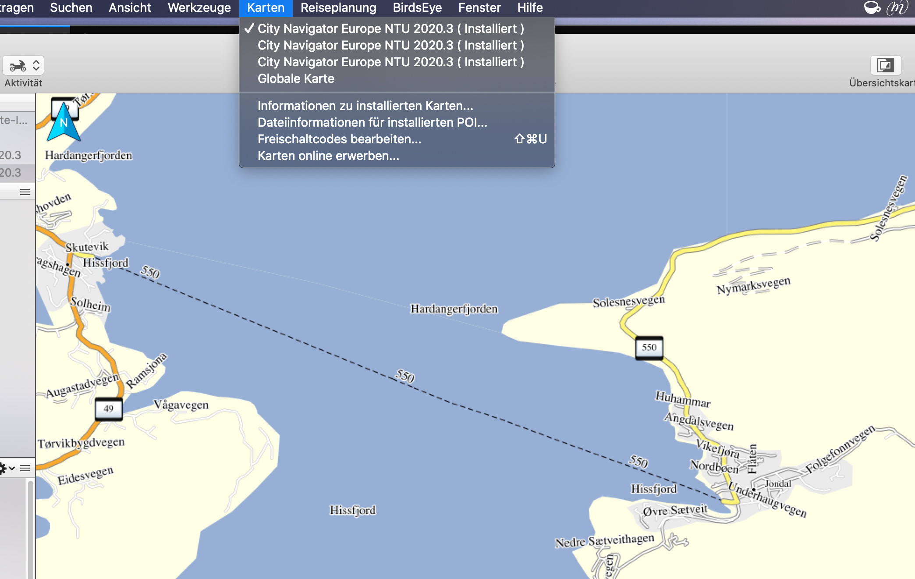This screenshot has width=915, height=579.
Task: Expand the Aktivität profile stepper arrows
Action: coord(36,66)
